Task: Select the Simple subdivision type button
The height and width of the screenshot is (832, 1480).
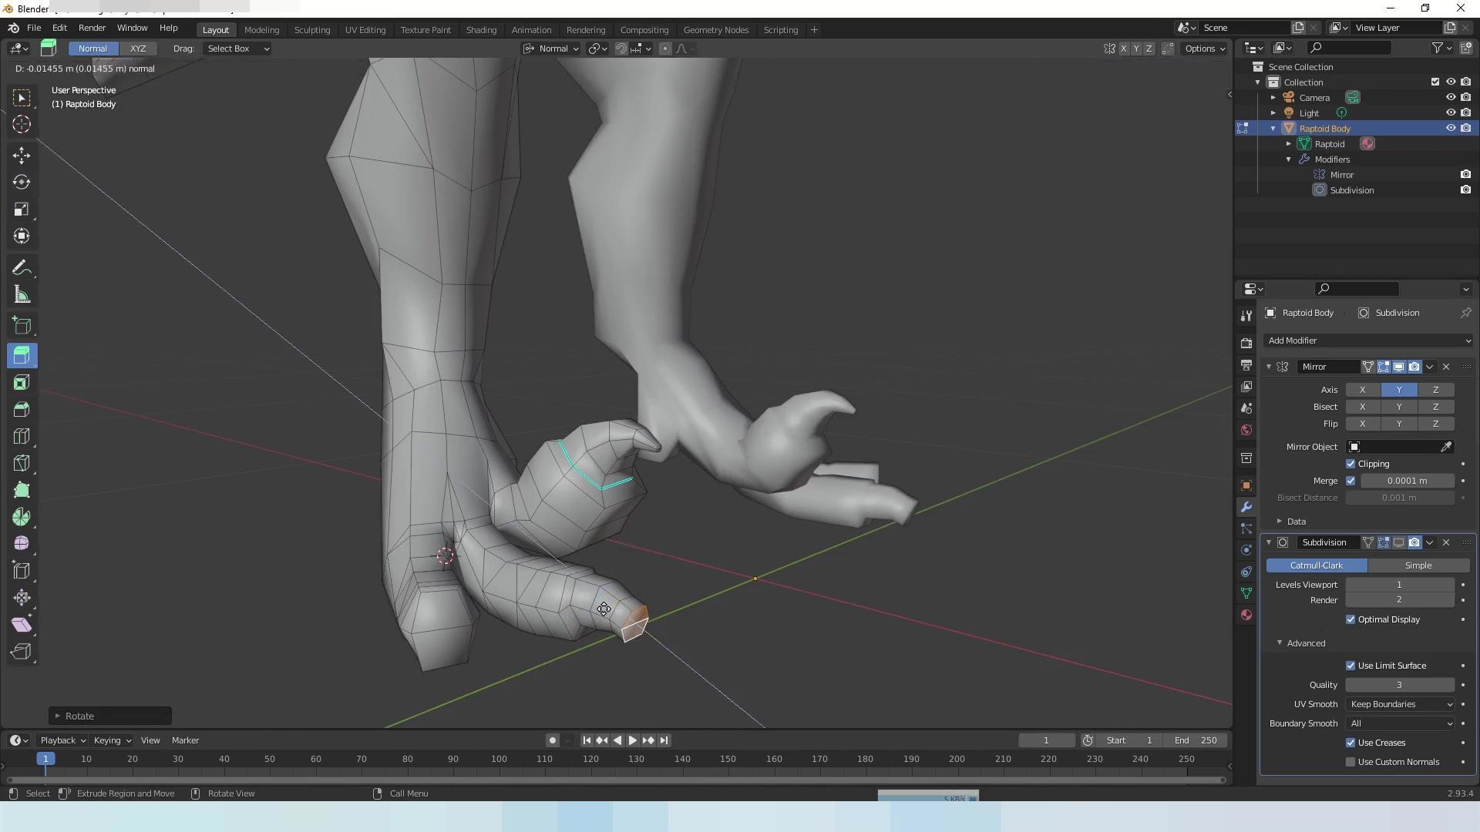Action: click(x=1418, y=565)
